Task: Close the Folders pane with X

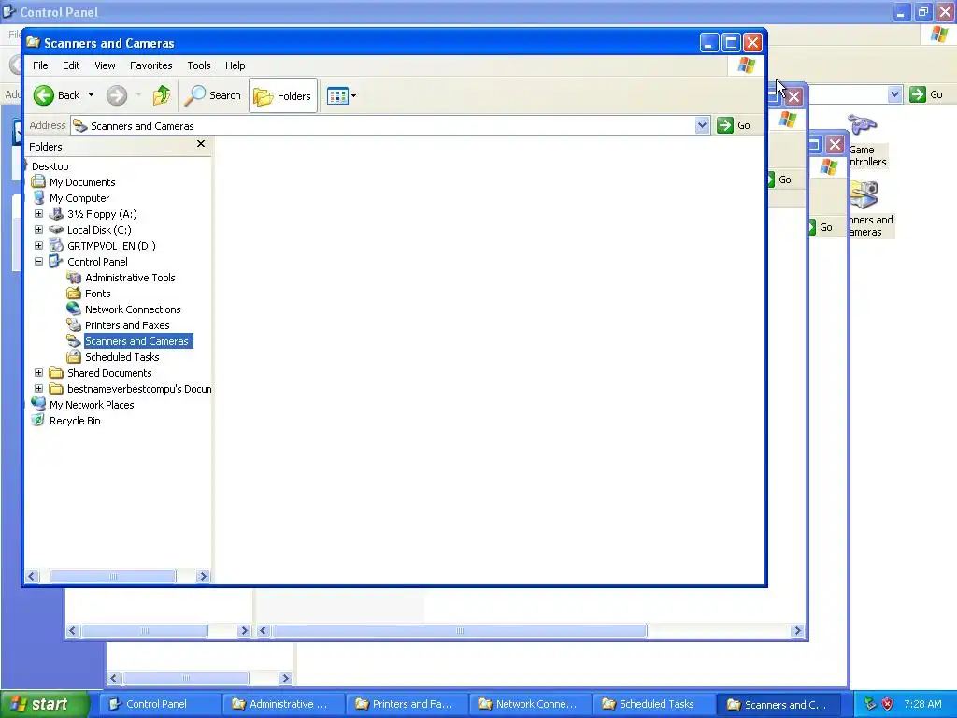Action: [201, 144]
